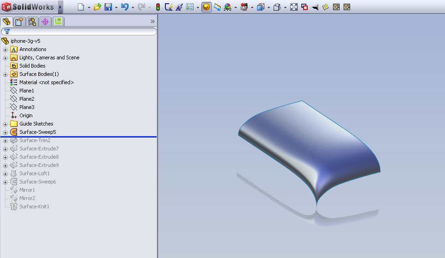Select the Surface-Extrude8 feature
Image resolution: width=445 pixels, height=258 pixels.
coord(39,157)
